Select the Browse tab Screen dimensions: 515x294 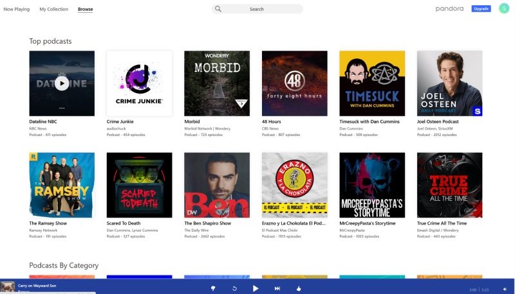click(86, 9)
